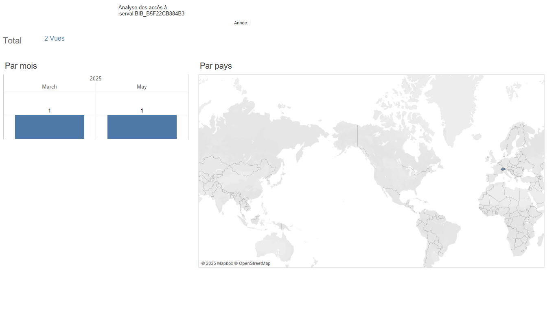Click the "Total" label
Viewport: 556px width, 312px height.
click(x=12, y=41)
